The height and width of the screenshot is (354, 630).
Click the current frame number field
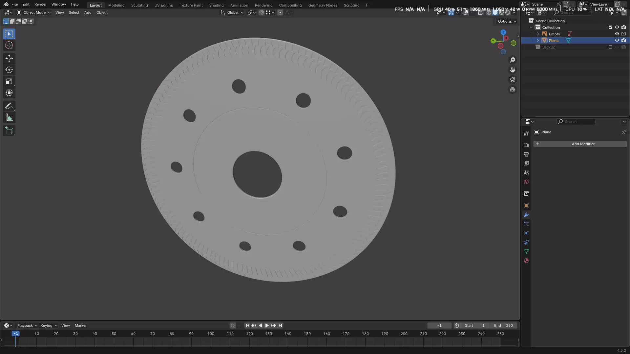439,325
